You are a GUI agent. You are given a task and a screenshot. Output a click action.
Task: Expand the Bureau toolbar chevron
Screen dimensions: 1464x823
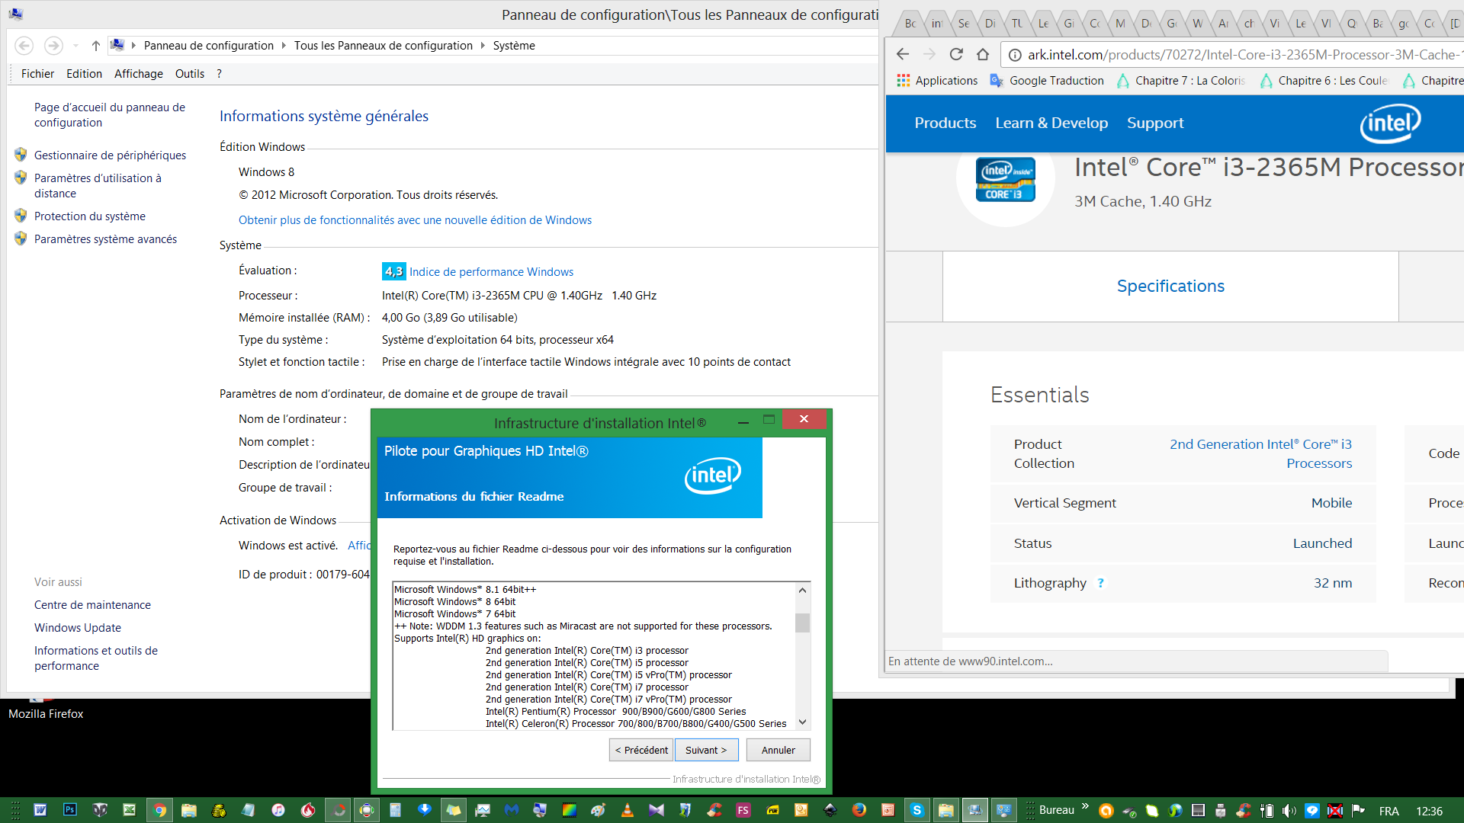click(x=1085, y=805)
